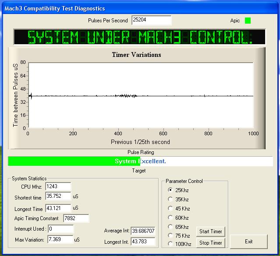Viewport: 280px width, 256px height.
Task: Click the Start Timer button
Action: pos(211,231)
